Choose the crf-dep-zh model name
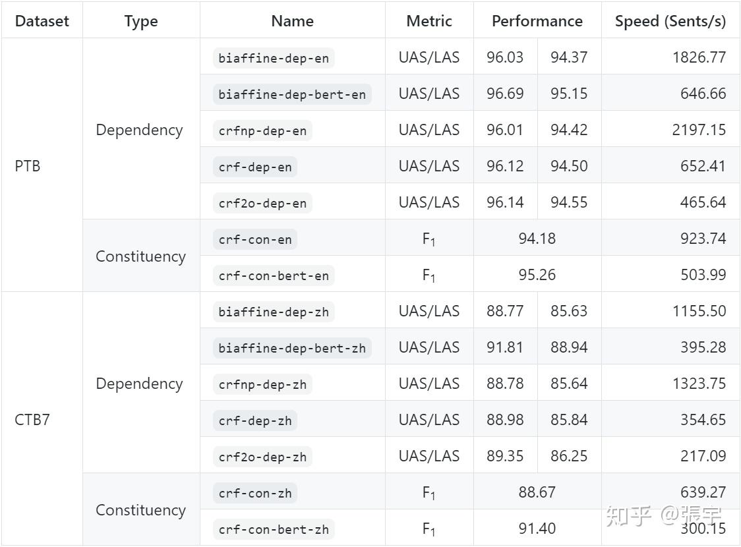741x547 pixels. pyautogui.click(x=255, y=420)
